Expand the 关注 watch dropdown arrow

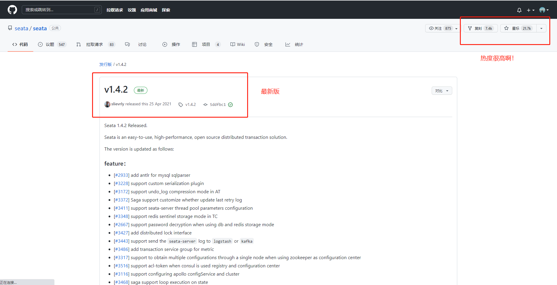tap(456, 29)
